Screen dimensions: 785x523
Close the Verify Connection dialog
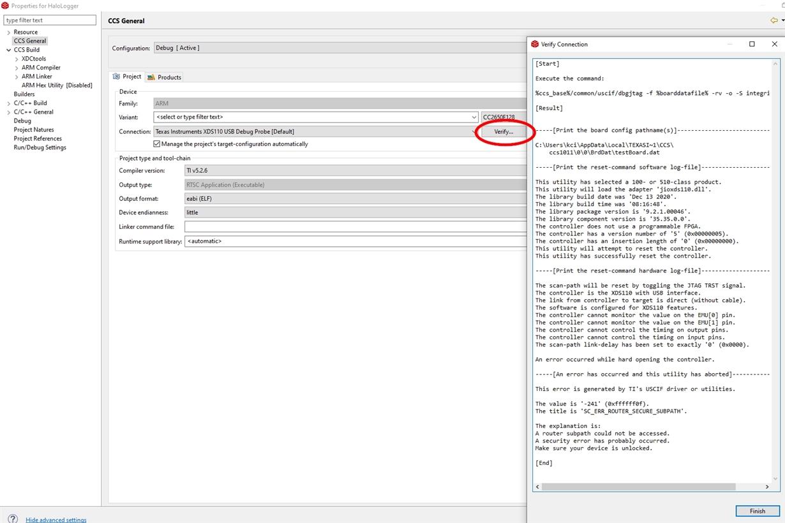(x=774, y=44)
